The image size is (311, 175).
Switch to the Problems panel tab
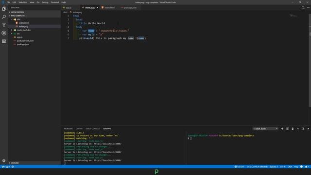(x=68, y=128)
